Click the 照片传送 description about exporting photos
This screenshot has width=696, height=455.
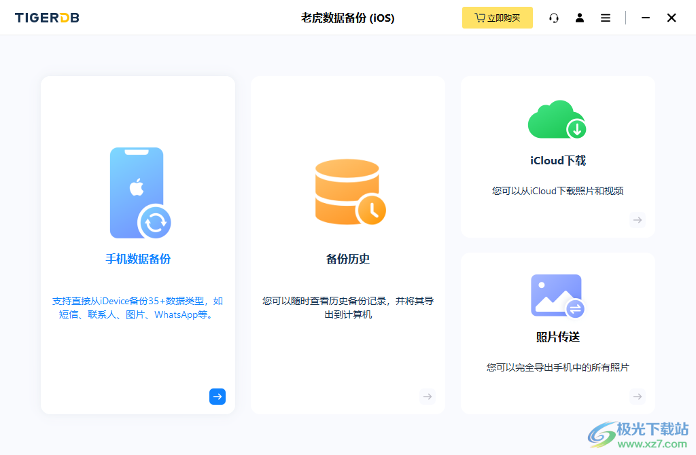point(557,367)
